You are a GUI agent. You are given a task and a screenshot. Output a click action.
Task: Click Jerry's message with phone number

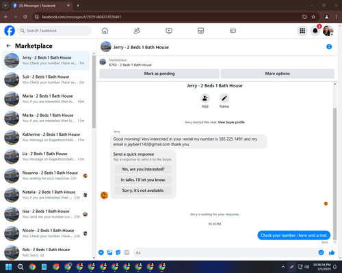pyautogui.click(x=189, y=141)
